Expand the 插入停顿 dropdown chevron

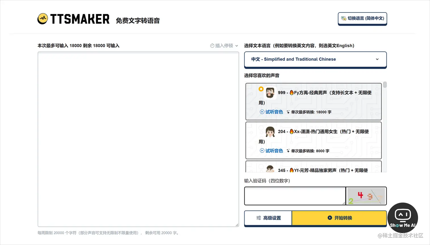pyautogui.click(x=237, y=46)
